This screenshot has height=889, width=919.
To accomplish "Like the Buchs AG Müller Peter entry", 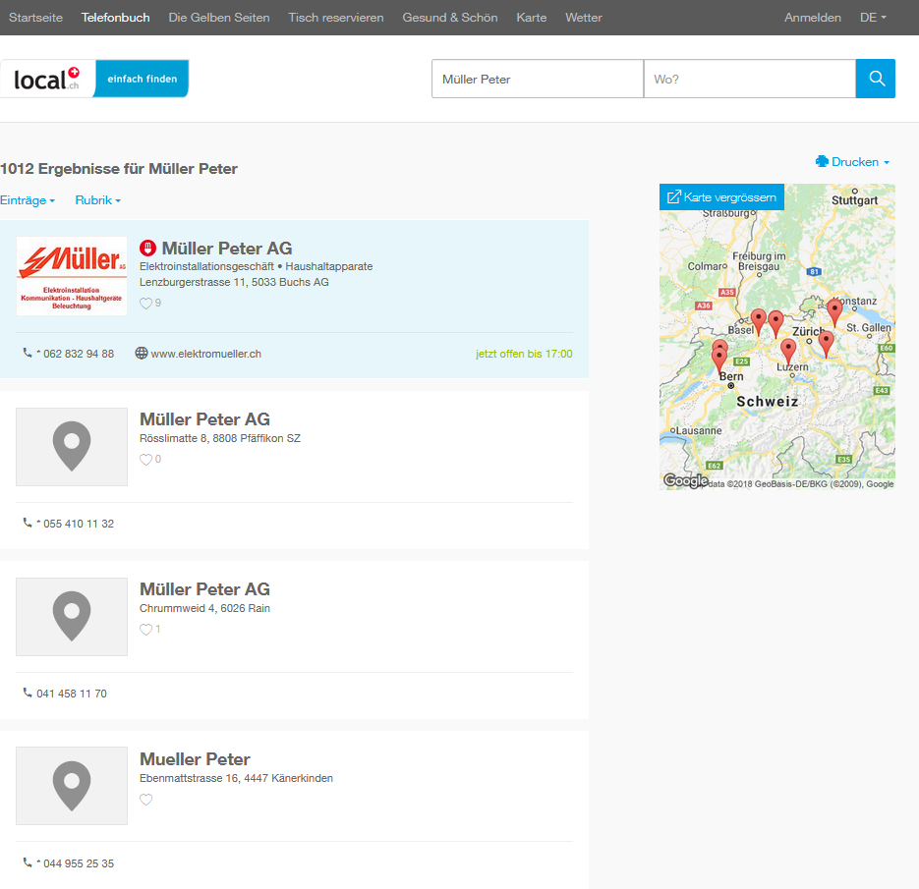I will [146, 304].
